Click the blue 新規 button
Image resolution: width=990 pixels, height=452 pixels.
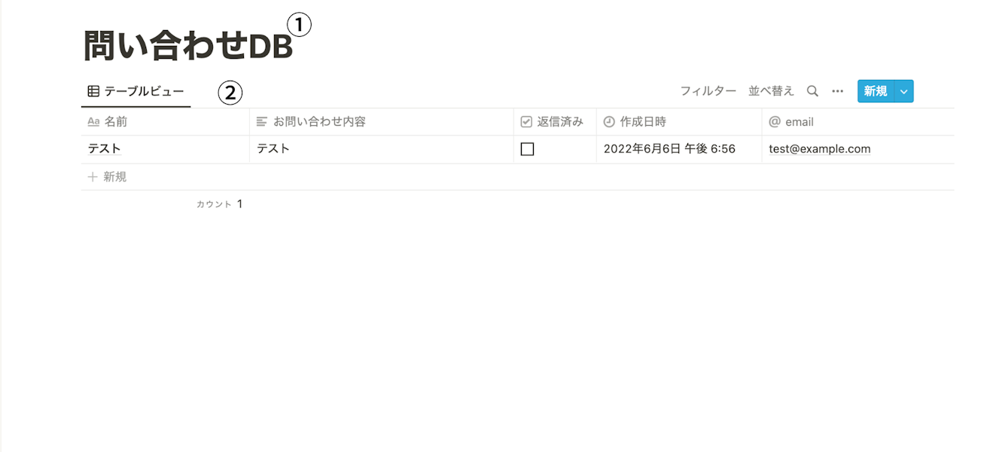(876, 91)
